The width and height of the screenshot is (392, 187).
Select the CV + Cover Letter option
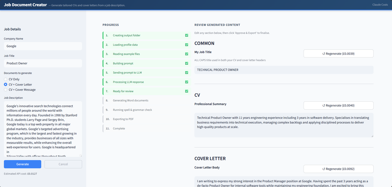coord(5,84)
